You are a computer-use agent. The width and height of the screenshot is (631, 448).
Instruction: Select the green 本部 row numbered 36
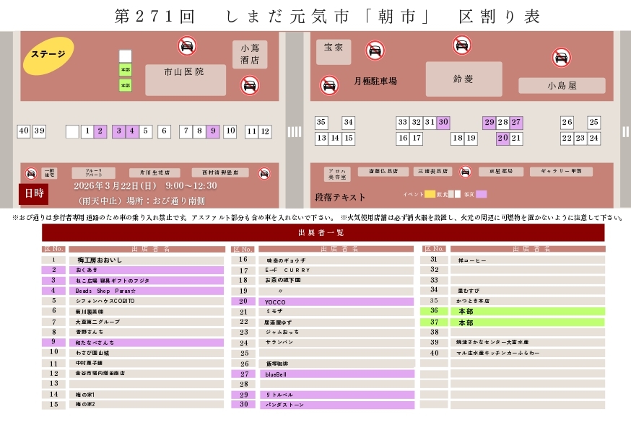click(x=527, y=311)
